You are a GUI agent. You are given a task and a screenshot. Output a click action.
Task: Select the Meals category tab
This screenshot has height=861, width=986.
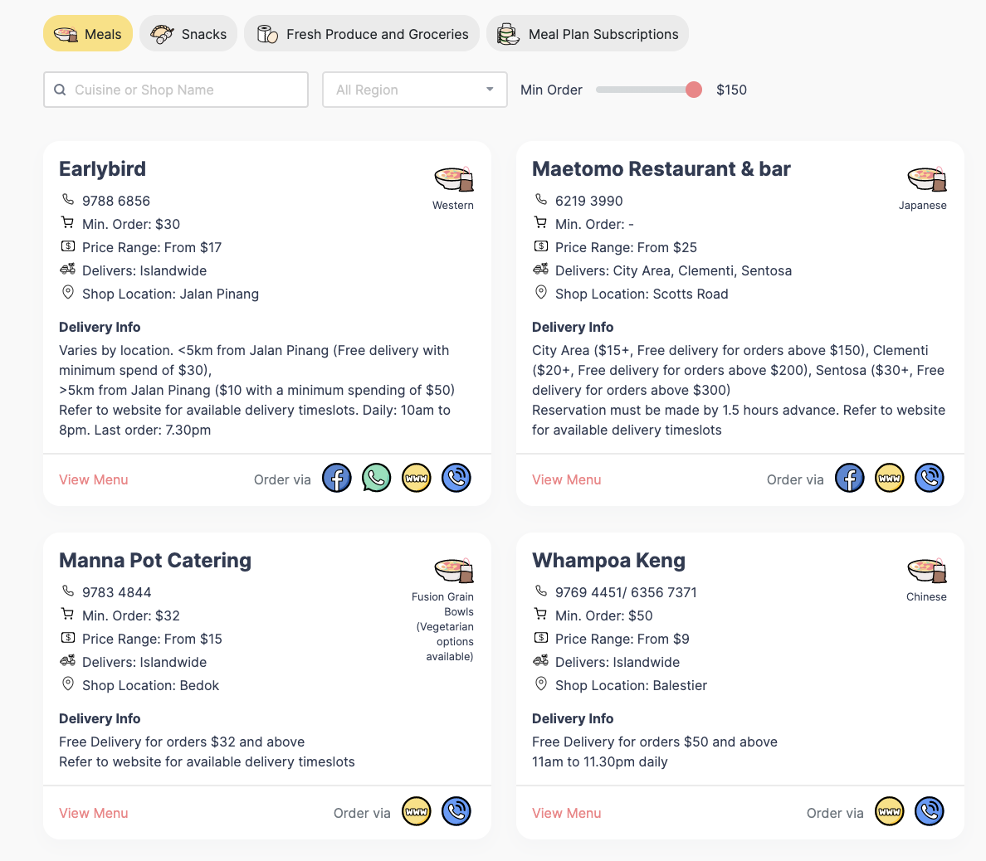coord(88,34)
